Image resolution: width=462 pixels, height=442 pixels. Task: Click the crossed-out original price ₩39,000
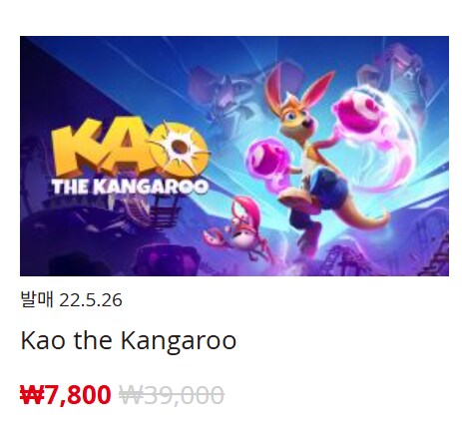(172, 395)
